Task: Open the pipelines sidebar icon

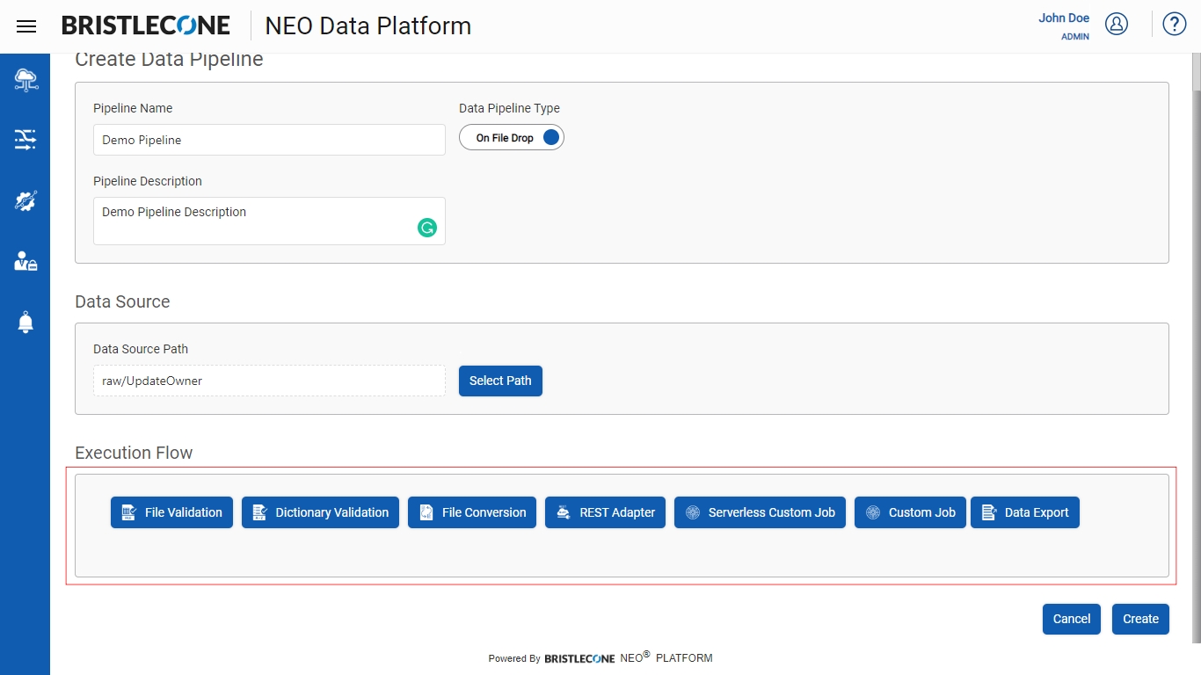Action: tap(25, 139)
